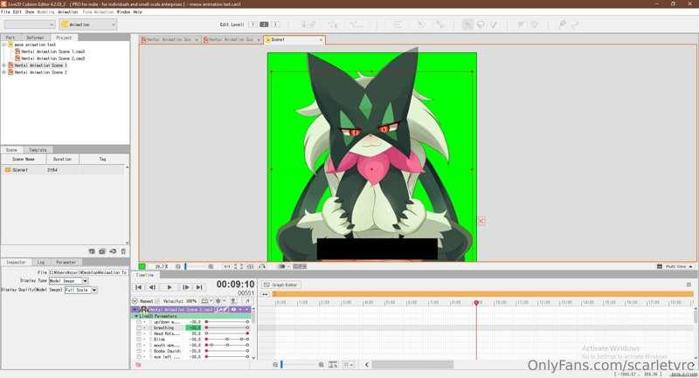This screenshot has height=378, width=699.
Task: Switch to the Project panel tab
Action: 64,38
